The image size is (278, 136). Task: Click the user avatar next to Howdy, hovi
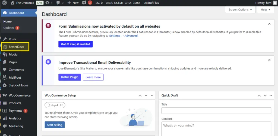pyautogui.click(x=275, y=3)
